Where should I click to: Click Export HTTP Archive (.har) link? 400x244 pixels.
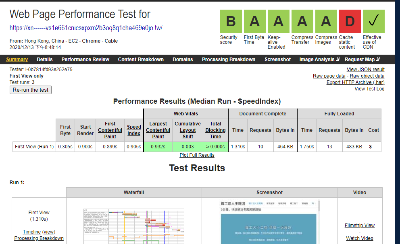click(355, 82)
